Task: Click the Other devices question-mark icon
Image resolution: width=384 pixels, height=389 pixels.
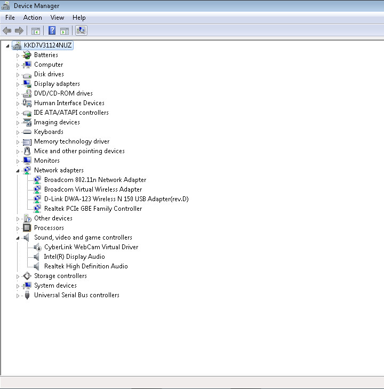Action: pos(28,218)
